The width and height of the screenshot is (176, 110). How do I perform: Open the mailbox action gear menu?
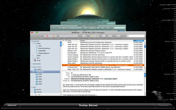40,94
